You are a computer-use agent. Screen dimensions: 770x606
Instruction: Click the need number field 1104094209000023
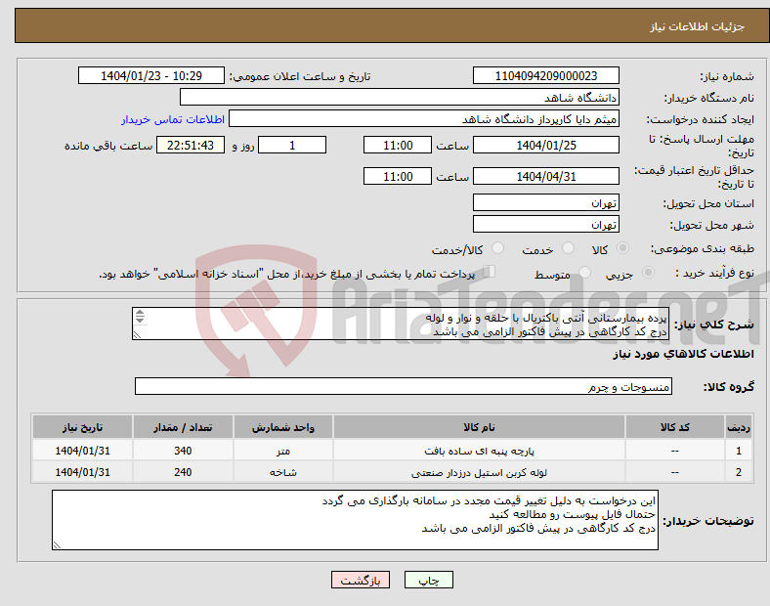coord(546,75)
